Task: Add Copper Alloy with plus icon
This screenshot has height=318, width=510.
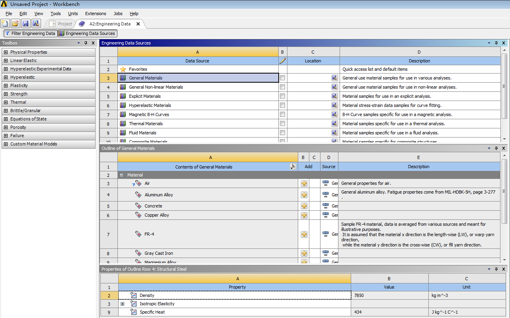Action: coord(304,215)
